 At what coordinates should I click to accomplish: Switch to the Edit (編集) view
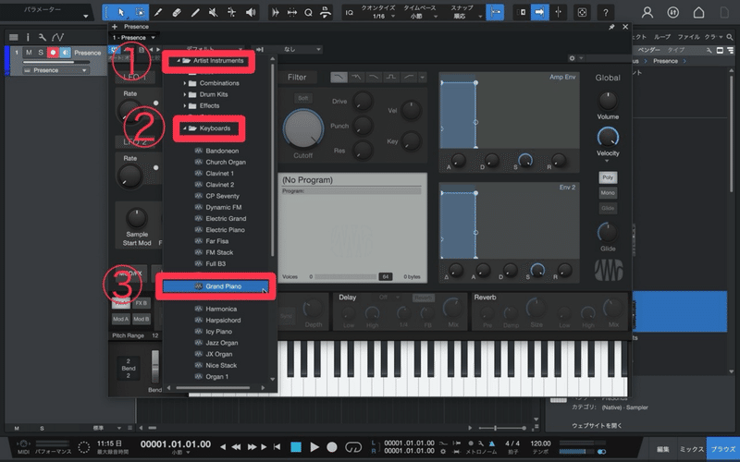663,449
